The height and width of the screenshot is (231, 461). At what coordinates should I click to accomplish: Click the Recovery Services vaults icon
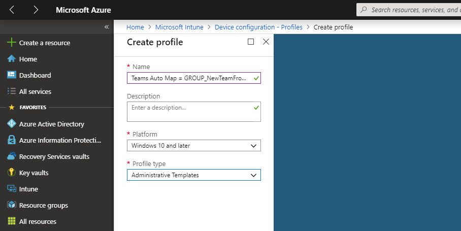(12, 156)
